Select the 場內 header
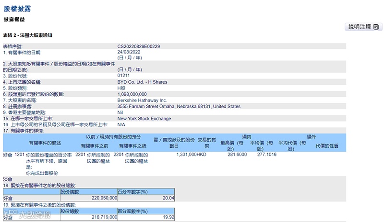This screenshot has width=384, height=222. coord(246,137)
